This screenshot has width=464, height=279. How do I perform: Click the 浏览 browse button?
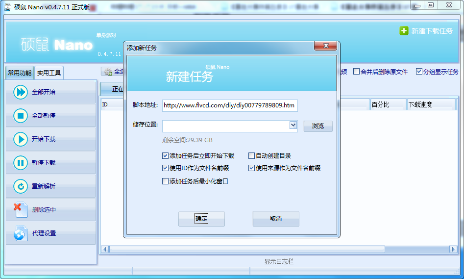(x=318, y=126)
